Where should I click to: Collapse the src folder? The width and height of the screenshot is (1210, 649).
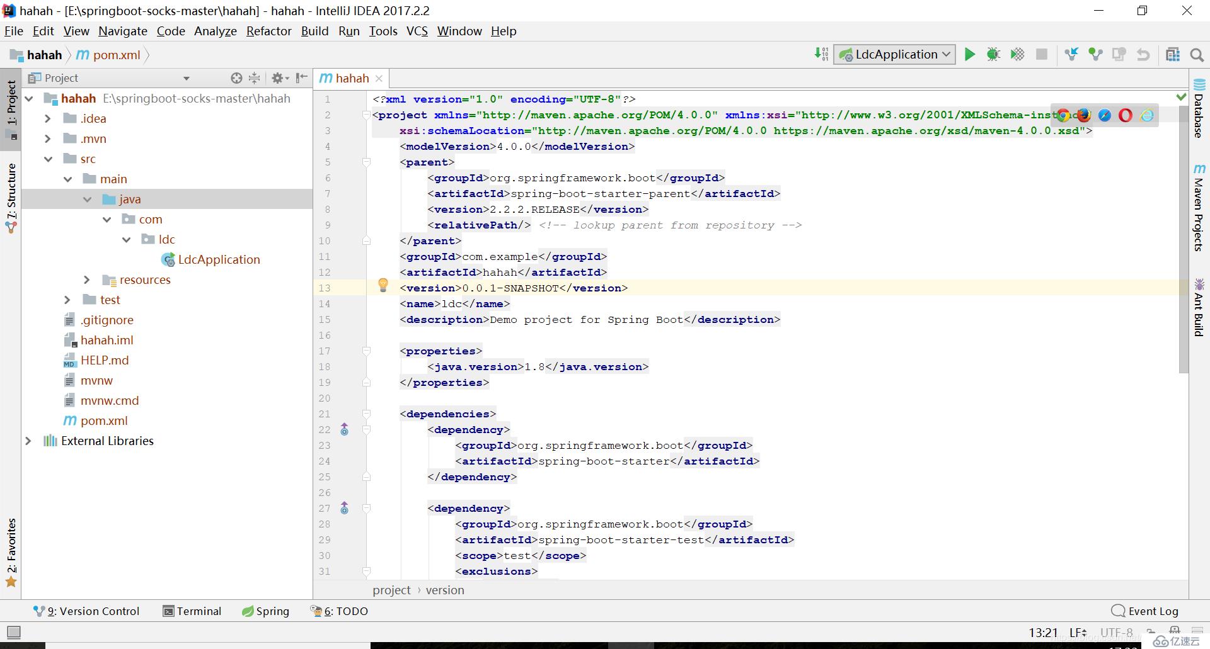click(48, 159)
